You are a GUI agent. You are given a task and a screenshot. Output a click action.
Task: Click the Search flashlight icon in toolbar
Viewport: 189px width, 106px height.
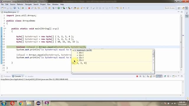coord(82,8)
